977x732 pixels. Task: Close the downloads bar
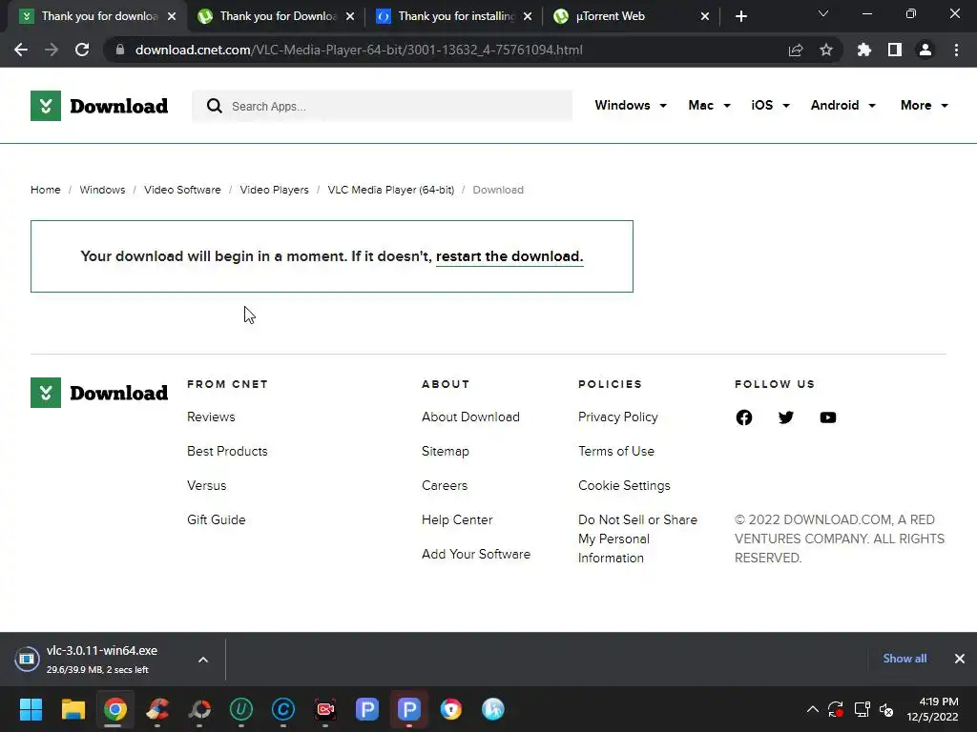point(960,659)
